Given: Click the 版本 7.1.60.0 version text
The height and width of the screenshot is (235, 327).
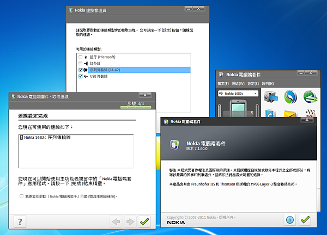Looking at the screenshot, I should [197, 149].
